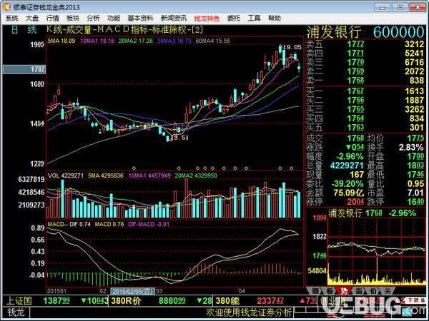Select the 卖五 1772 ask row
This screenshot has width=429, height=321.
point(365,44)
